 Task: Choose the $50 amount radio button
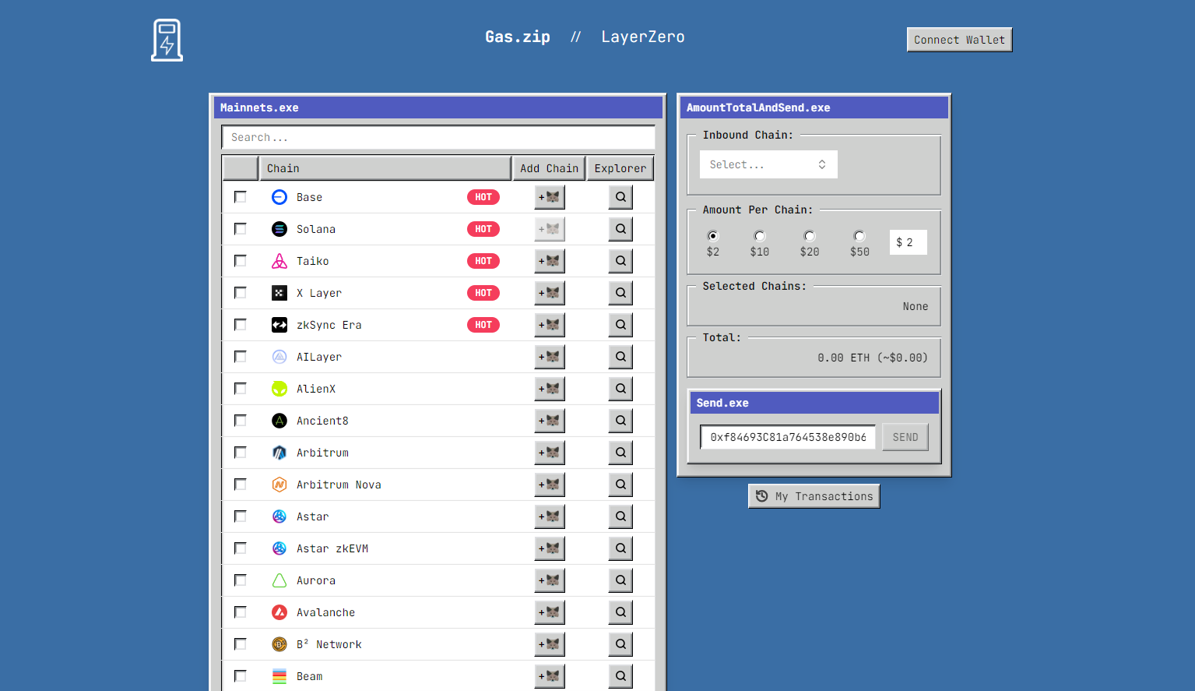pos(859,236)
